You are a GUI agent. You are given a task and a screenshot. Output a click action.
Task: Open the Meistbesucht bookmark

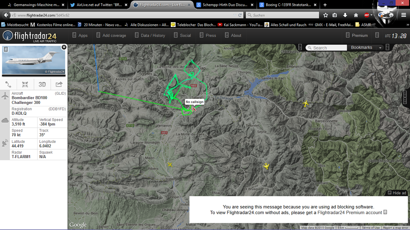pos(15,25)
